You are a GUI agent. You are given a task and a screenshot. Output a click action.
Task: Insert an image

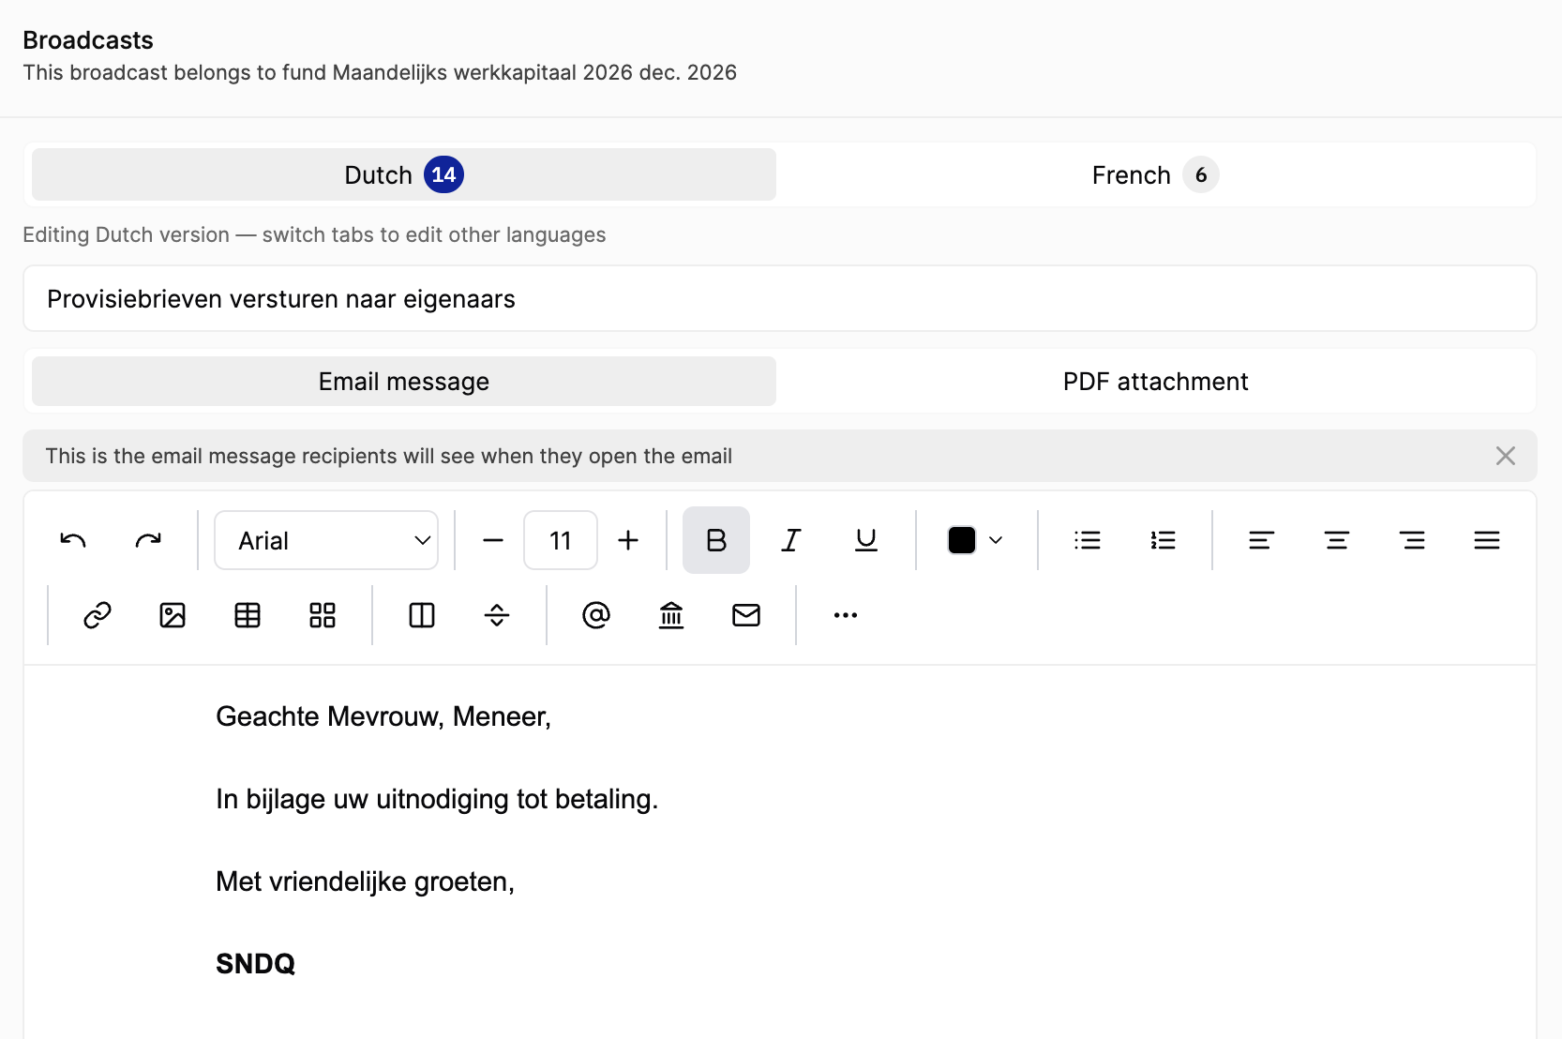pos(173,615)
